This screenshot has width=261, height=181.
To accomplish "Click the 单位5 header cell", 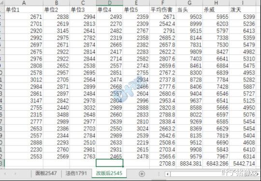I will pos(136,10).
